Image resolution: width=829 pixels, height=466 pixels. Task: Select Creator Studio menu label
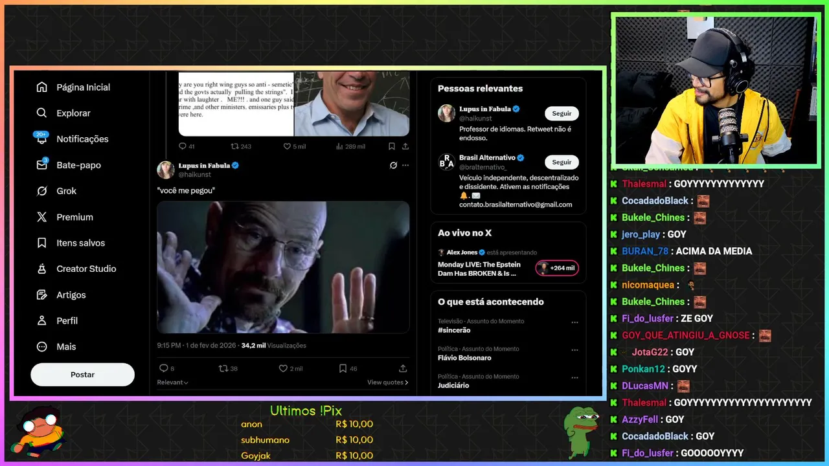pyautogui.click(x=86, y=269)
